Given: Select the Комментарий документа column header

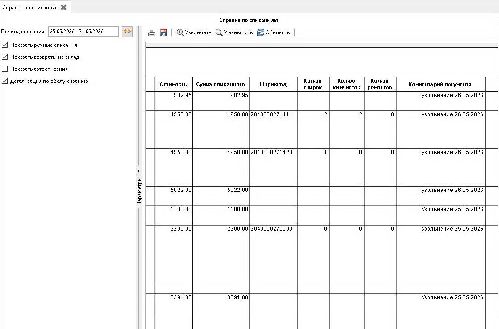Looking at the screenshot, I should point(440,85).
